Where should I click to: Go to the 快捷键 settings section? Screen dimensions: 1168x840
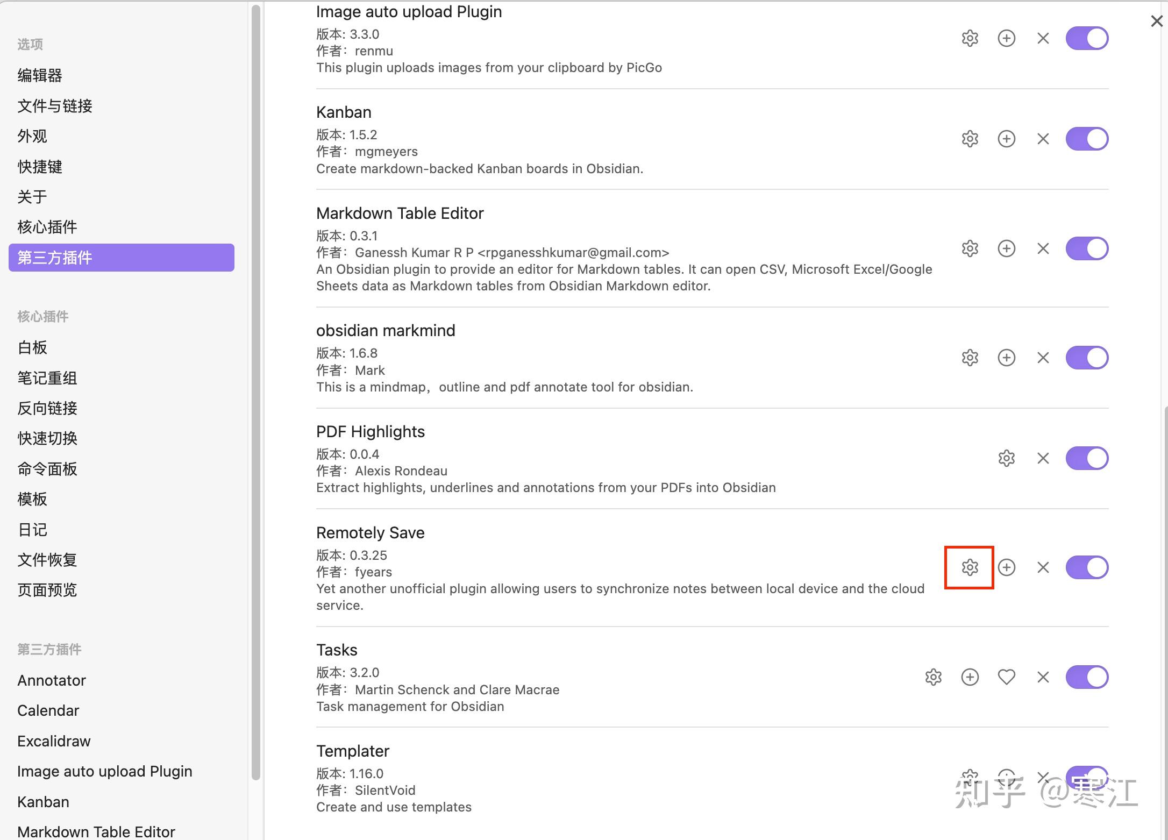(40, 167)
